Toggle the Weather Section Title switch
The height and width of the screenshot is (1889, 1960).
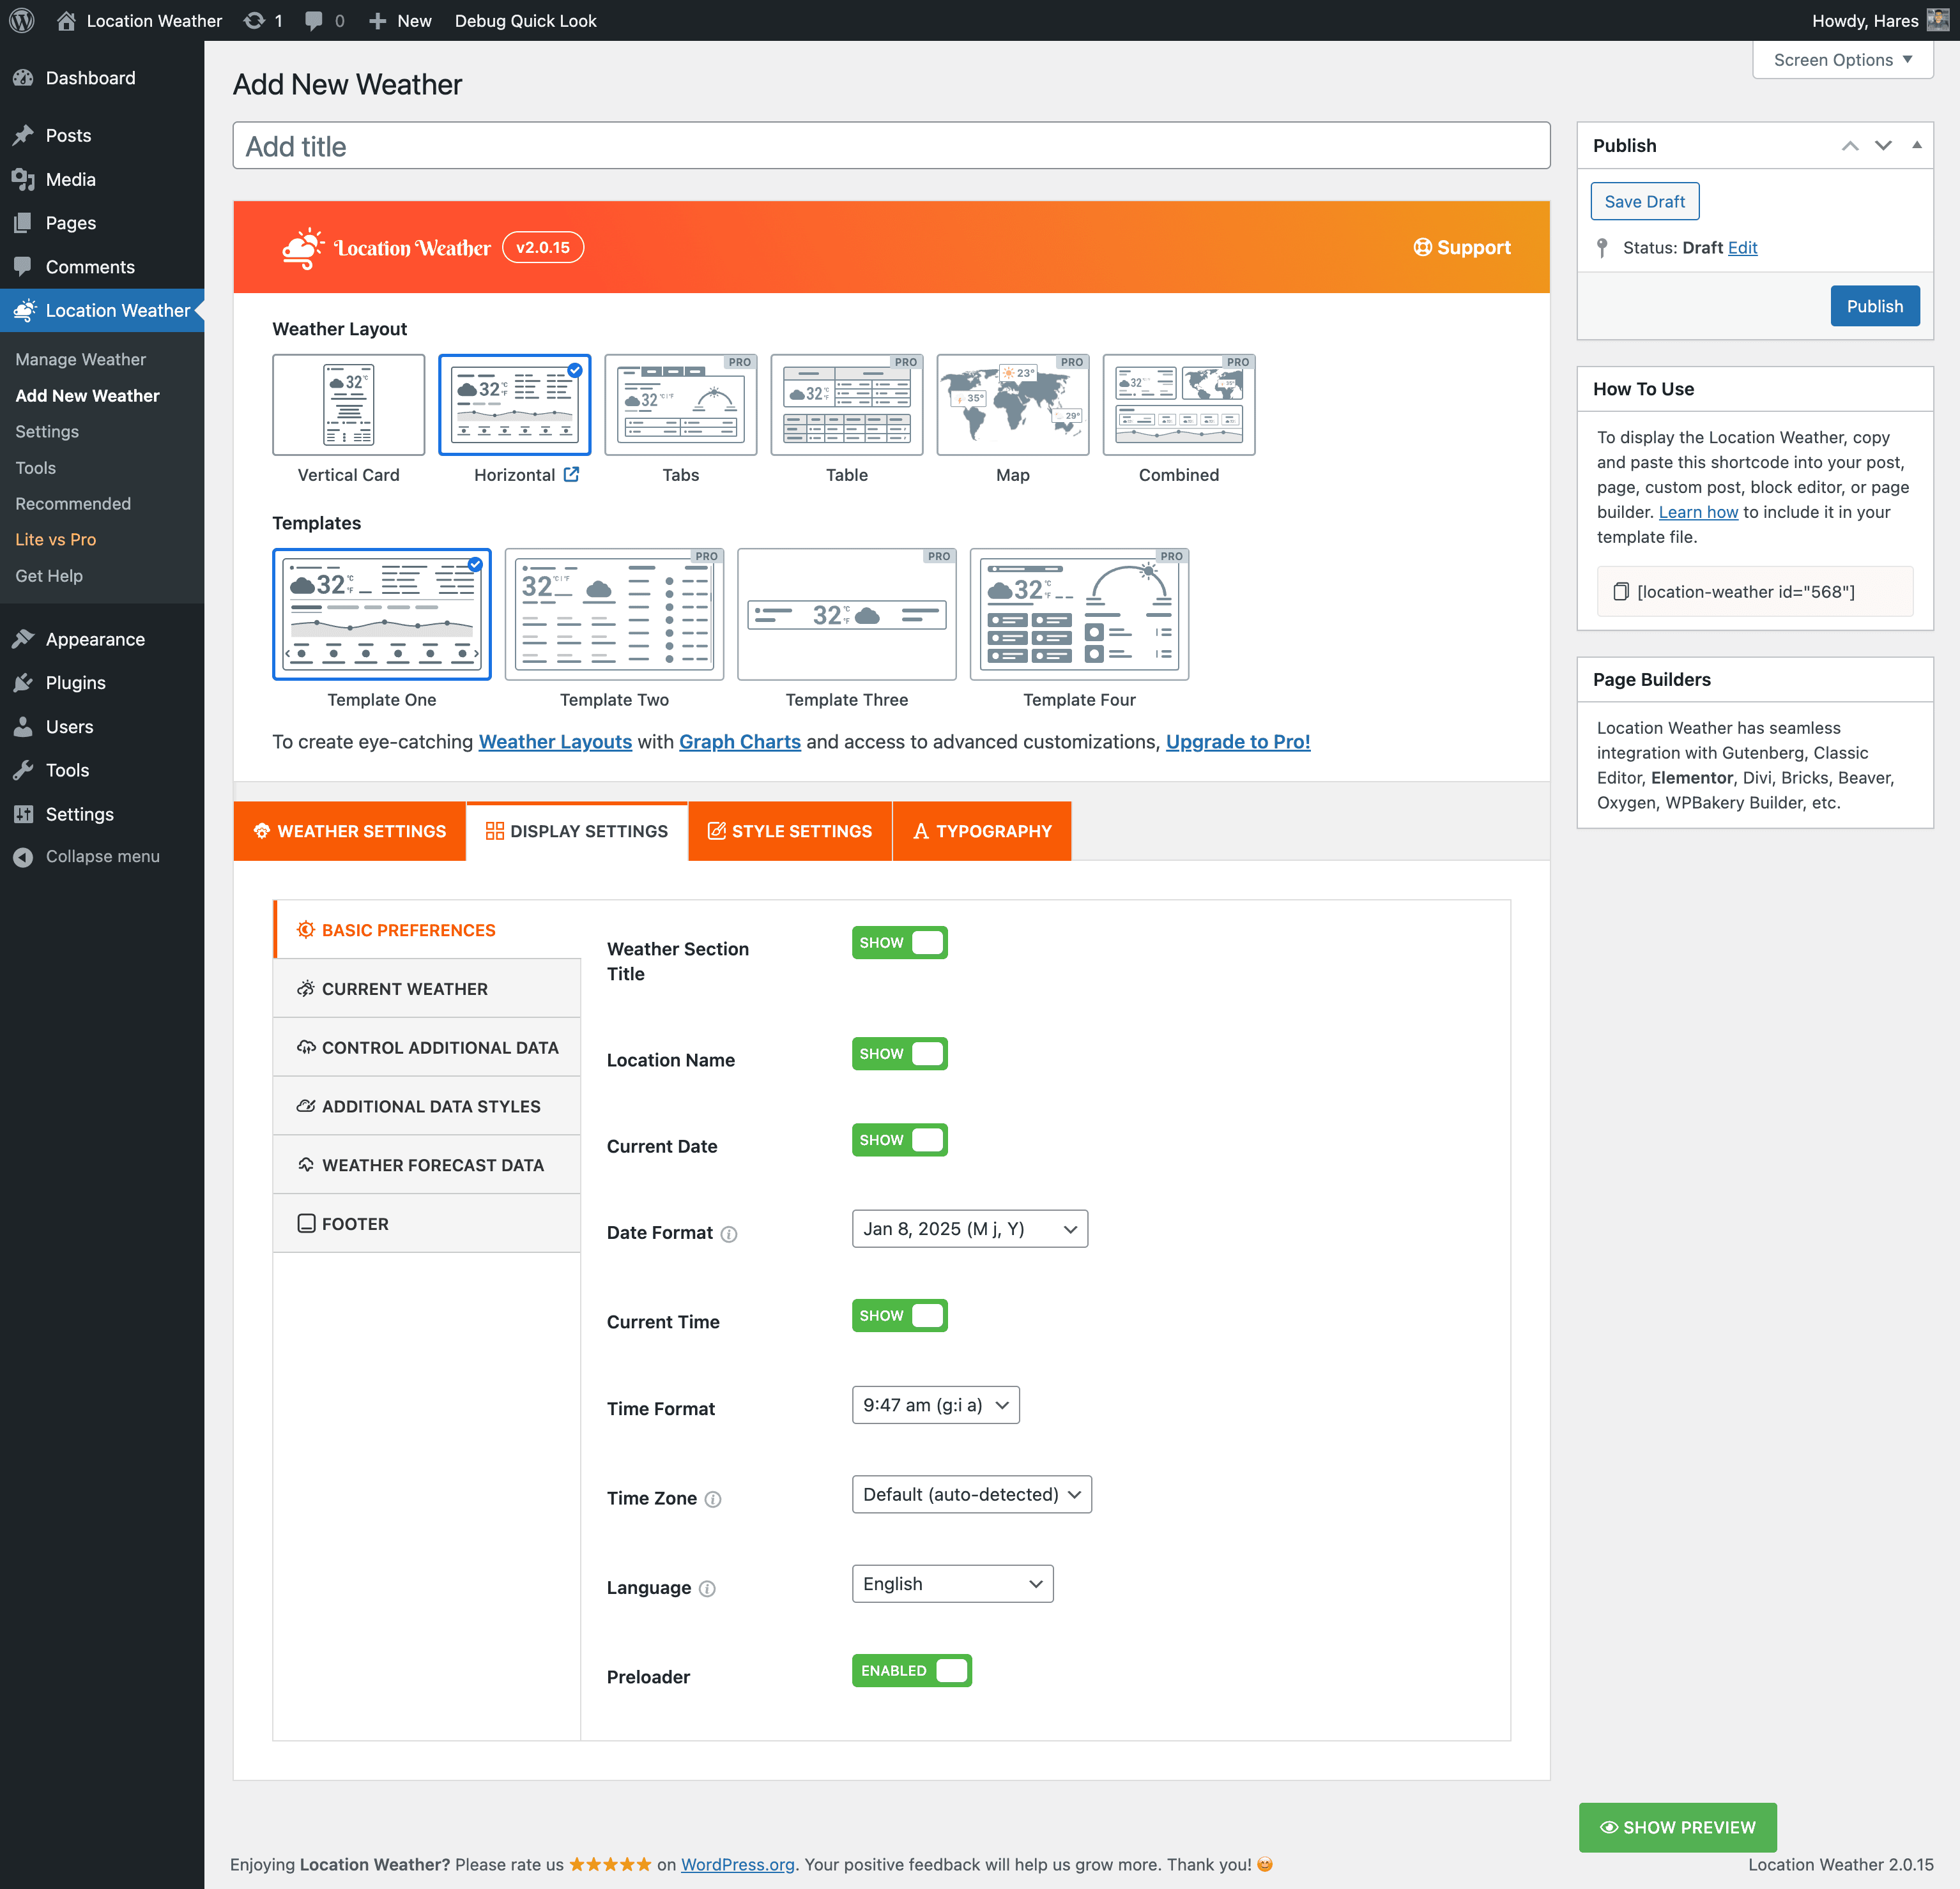899,943
